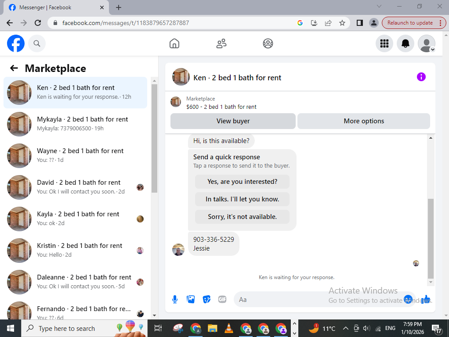Click the message input field Aa
This screenshot has height=337, width=449.
pos(318,299)
